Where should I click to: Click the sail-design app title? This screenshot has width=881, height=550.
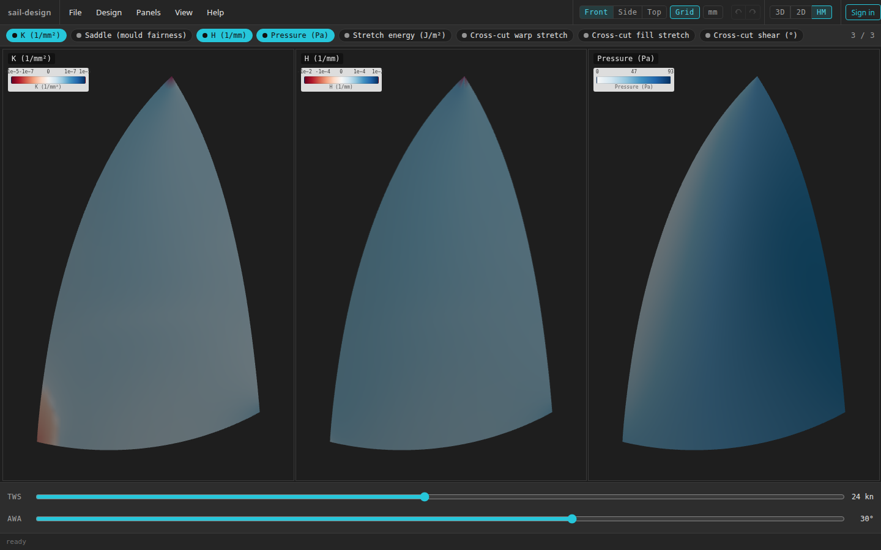coord(29,12)
